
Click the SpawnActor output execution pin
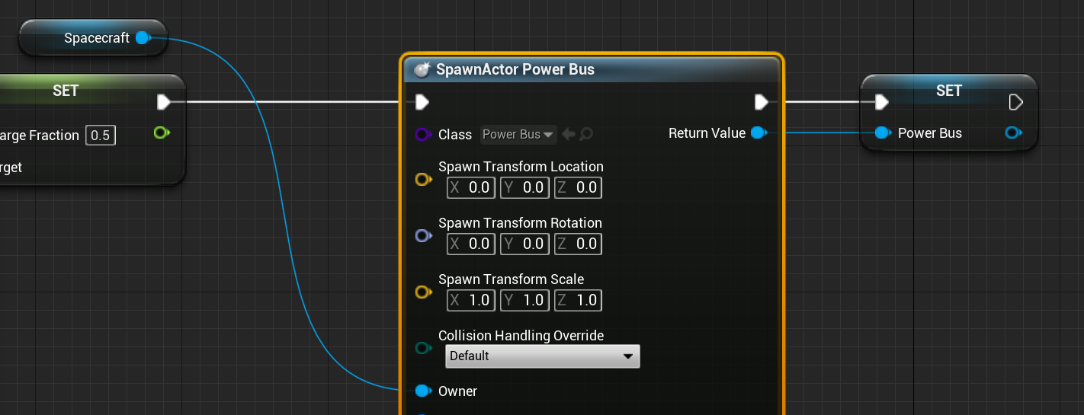click(760, 102)
